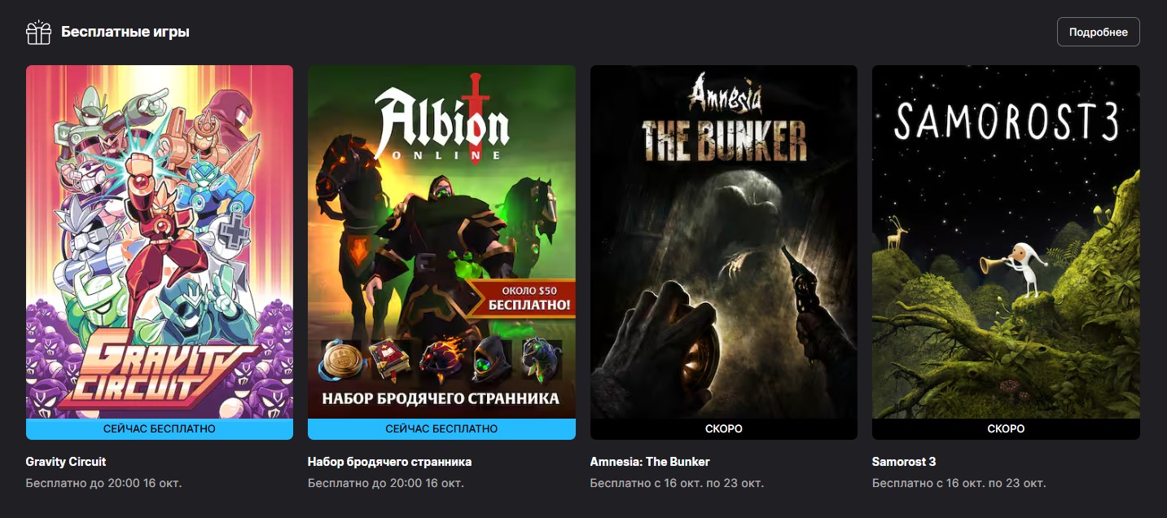Click the Gravity Circuit free-until date text
The width and height of the screenshot is (1167, 518).
[103, 483]
